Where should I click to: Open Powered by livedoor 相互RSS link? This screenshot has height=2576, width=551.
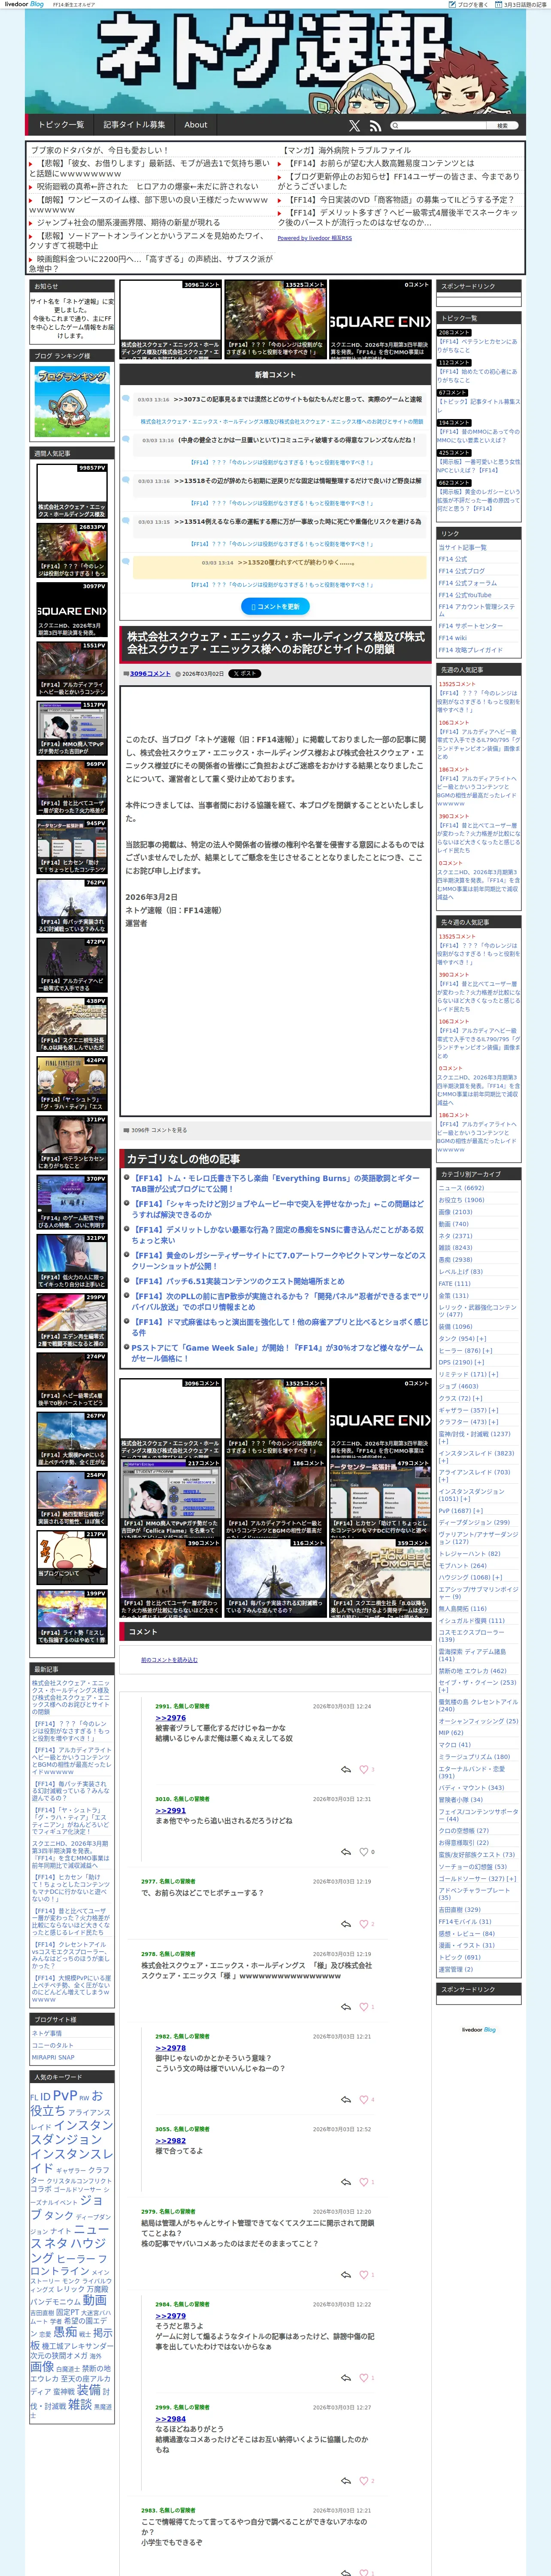pyautogui.click(x=314, y=238)
